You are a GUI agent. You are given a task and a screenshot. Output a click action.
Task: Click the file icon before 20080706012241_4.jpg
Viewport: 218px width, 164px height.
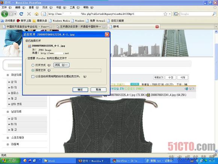tap(148, 95)
